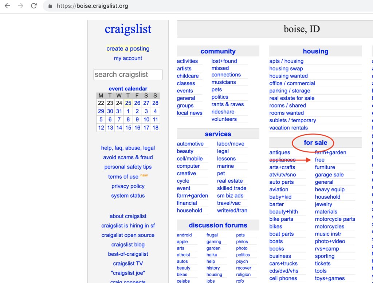The height and width of the screenshot is (283, 373).
Task: Click the search craigslist box
Action: click(128, 75)
